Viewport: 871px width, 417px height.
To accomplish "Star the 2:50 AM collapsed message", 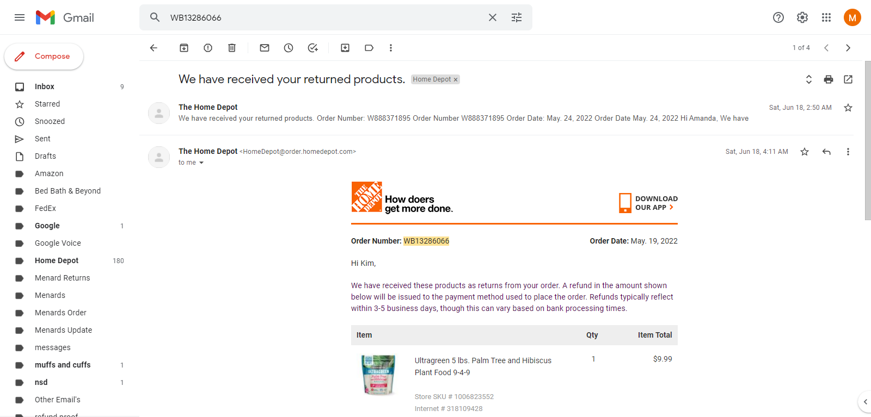I will pos(848,108).
